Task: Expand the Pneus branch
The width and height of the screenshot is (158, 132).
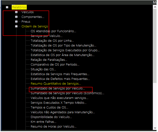Action: coord(16,21)
